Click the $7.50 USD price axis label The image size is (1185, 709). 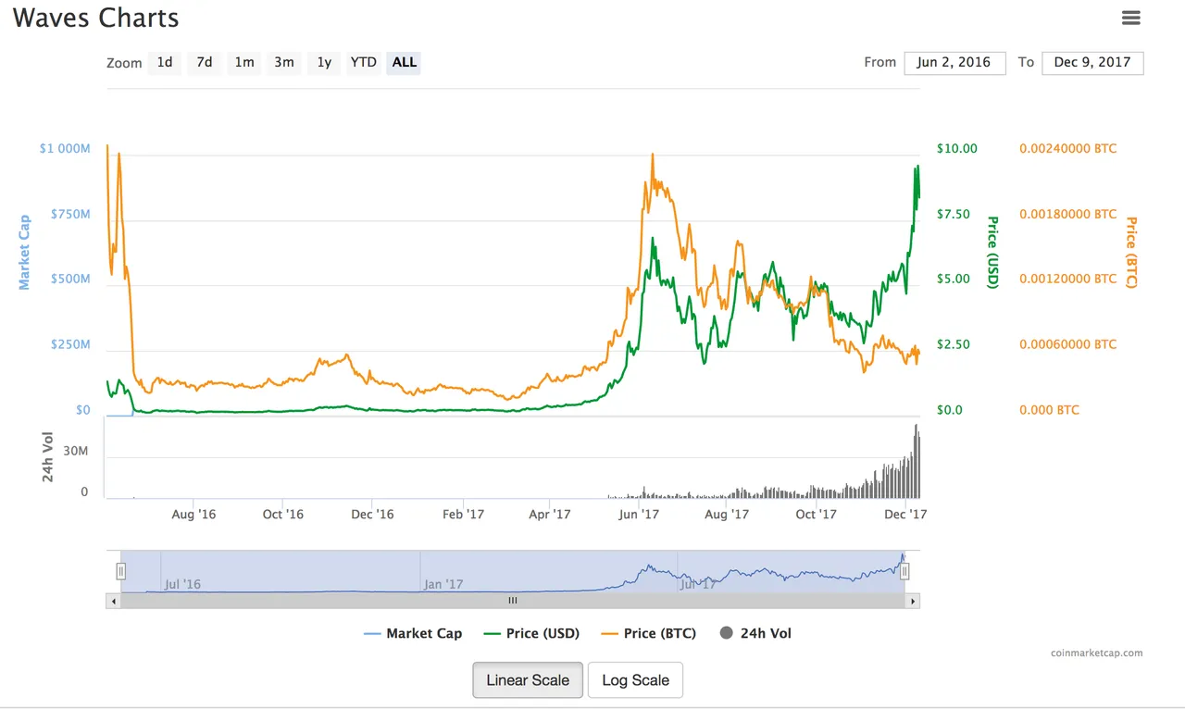(954, 214)
